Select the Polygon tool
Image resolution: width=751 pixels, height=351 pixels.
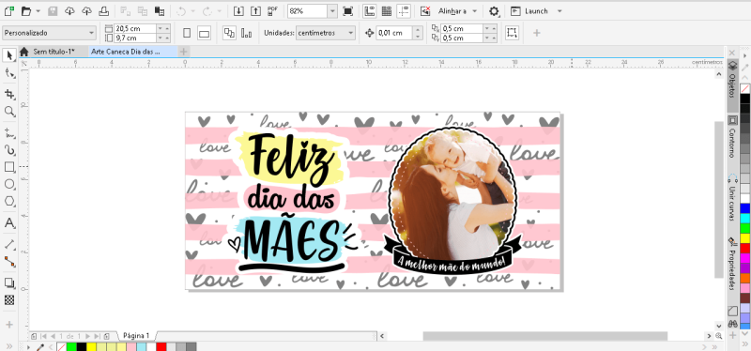coord(9,202)
